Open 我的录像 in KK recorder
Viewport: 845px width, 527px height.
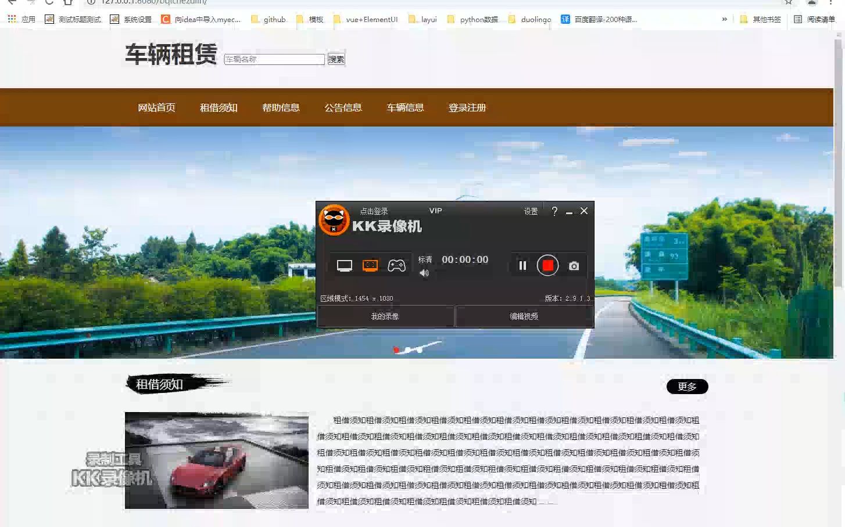click(385, 316)
